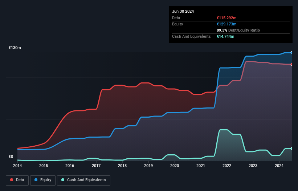Click the blue Equity end-point marker
This screenshot has width=298, height=191.
pos(291,53)
